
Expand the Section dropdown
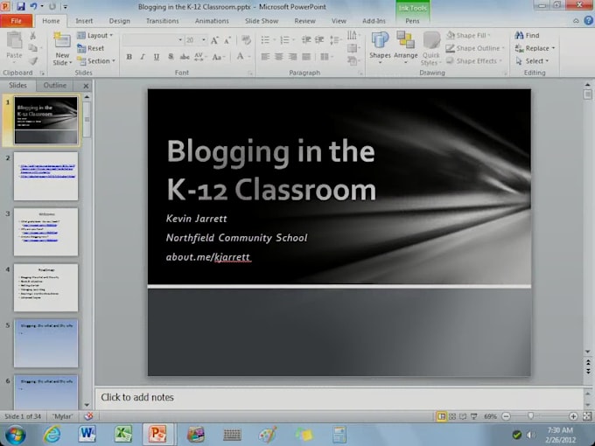[99, 61]
